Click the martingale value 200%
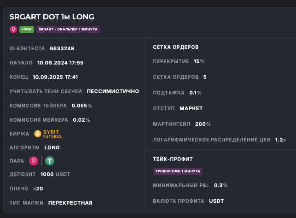This screenshot has height=218, width=296. (203, 124)
